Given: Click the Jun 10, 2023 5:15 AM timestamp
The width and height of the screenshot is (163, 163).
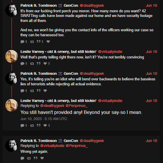Looking at the screenshot, I should pos(44,119).
